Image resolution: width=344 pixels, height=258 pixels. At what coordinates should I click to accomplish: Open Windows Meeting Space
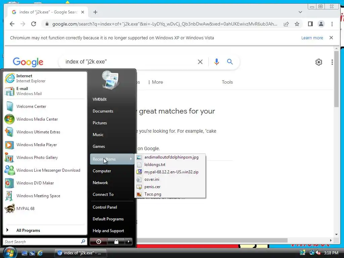[45, 196]
